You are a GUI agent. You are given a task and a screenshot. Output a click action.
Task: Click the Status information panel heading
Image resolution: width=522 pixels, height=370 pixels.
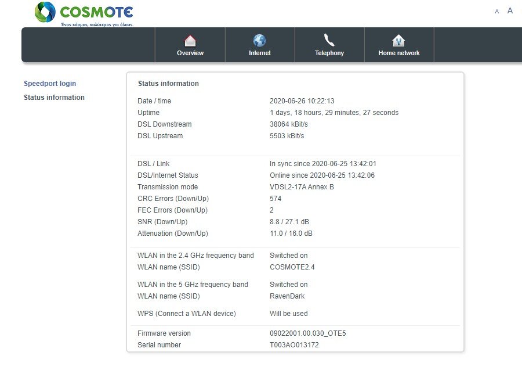168,83
